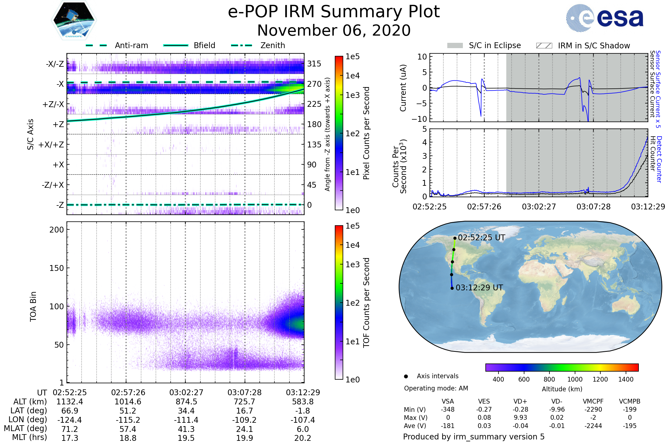Click the S/C in Eclipse gray legend patch
The image size is (668, 445).
tap(455, 46)
